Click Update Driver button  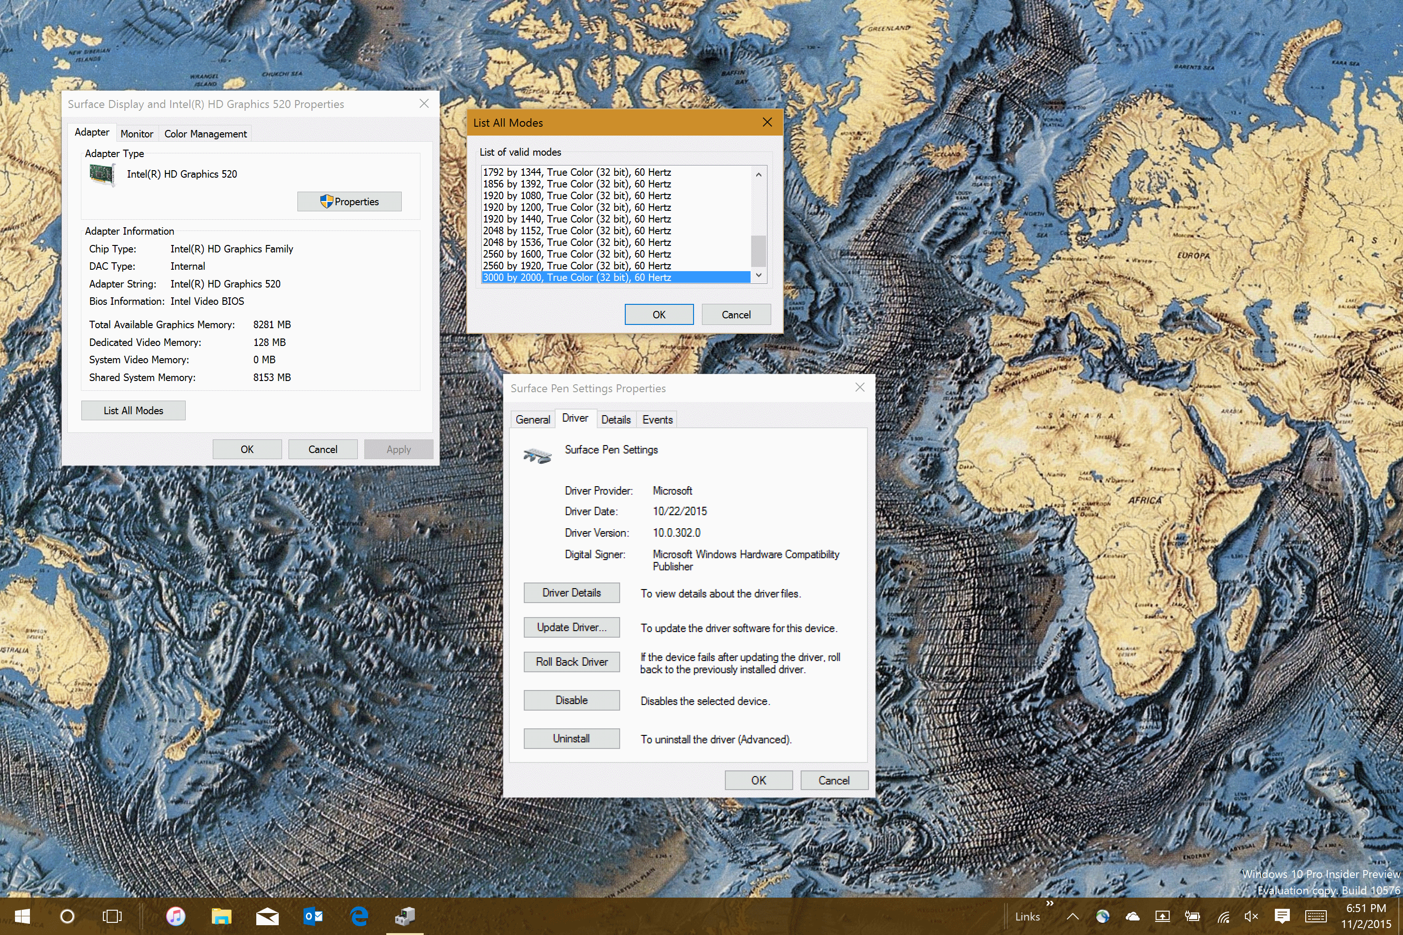pyautogui.click(x=571, y=627)
